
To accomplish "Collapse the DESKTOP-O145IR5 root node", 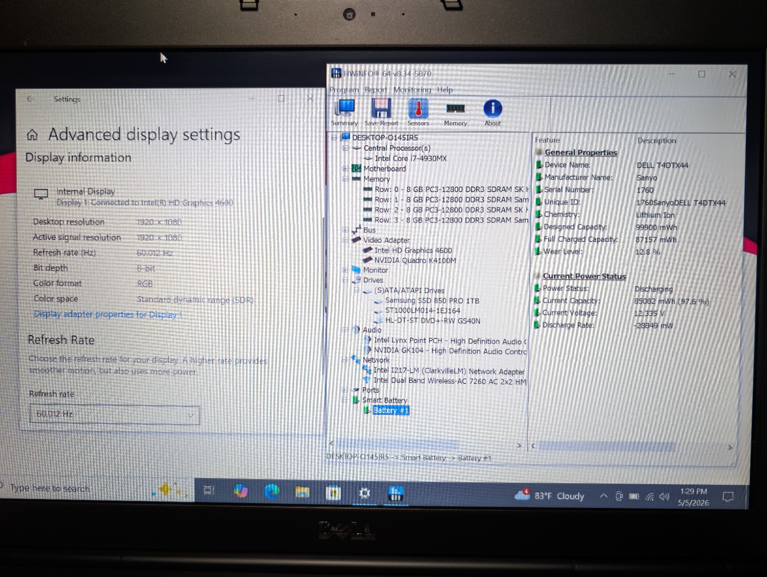I will click(335, 138).
